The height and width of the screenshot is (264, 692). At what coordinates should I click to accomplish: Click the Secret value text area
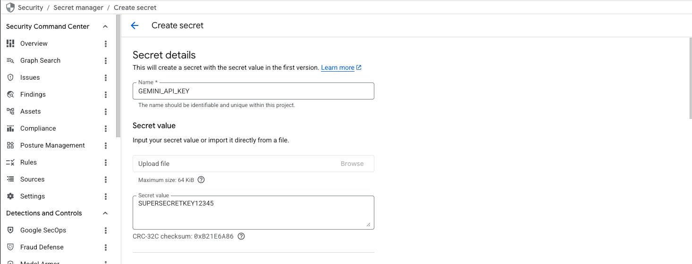253,213
